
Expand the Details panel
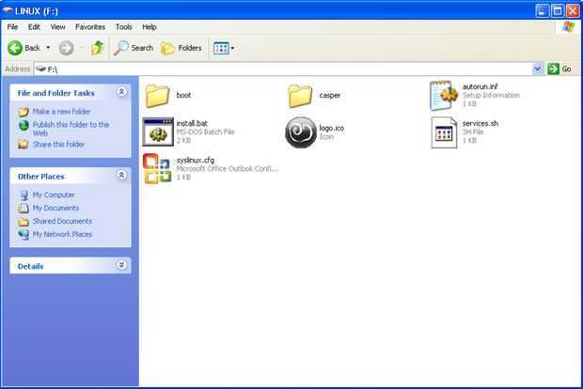point(121,265)
